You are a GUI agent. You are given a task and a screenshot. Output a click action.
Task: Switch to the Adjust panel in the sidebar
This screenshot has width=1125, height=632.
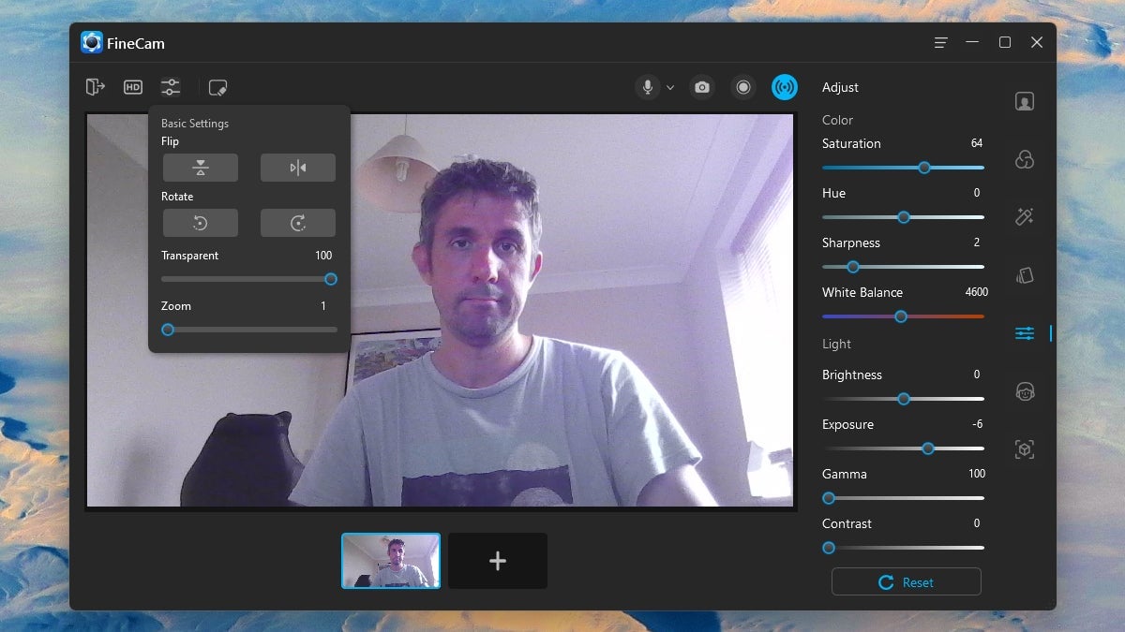1024,332
